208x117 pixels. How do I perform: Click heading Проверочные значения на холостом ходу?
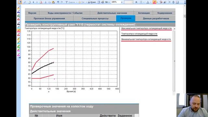click(x=62, y=106)
